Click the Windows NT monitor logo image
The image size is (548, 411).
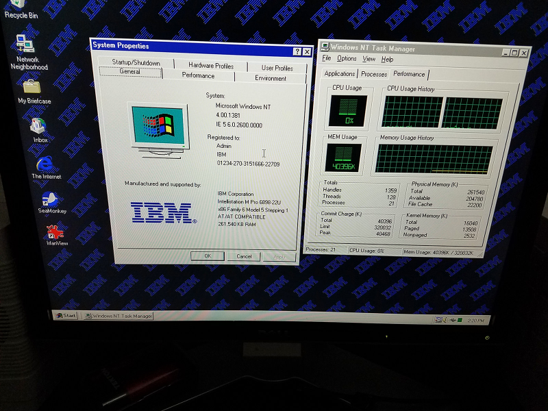click(160, 131)
